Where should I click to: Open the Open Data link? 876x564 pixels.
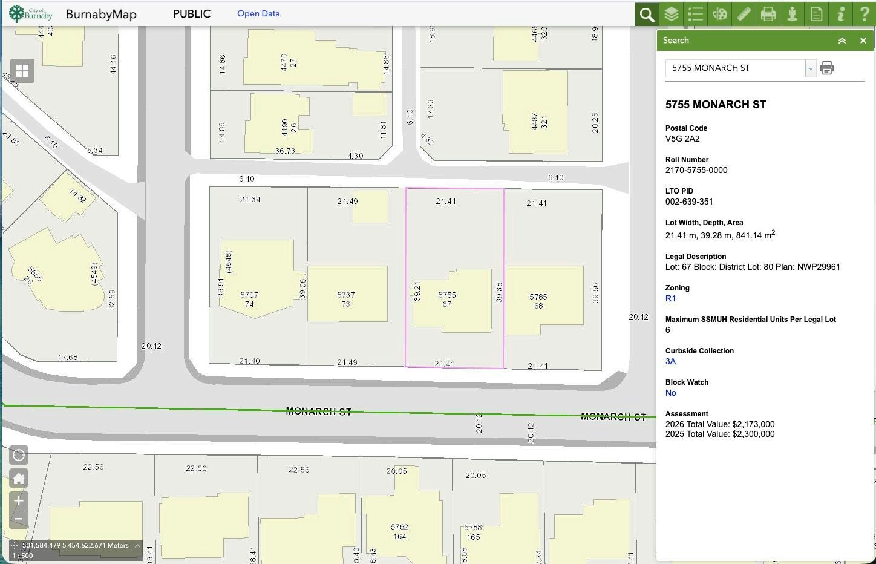click(x=258, y=13)
